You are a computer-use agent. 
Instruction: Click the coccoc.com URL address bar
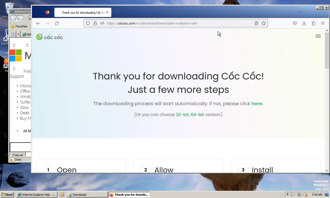[x=175, y=23]
